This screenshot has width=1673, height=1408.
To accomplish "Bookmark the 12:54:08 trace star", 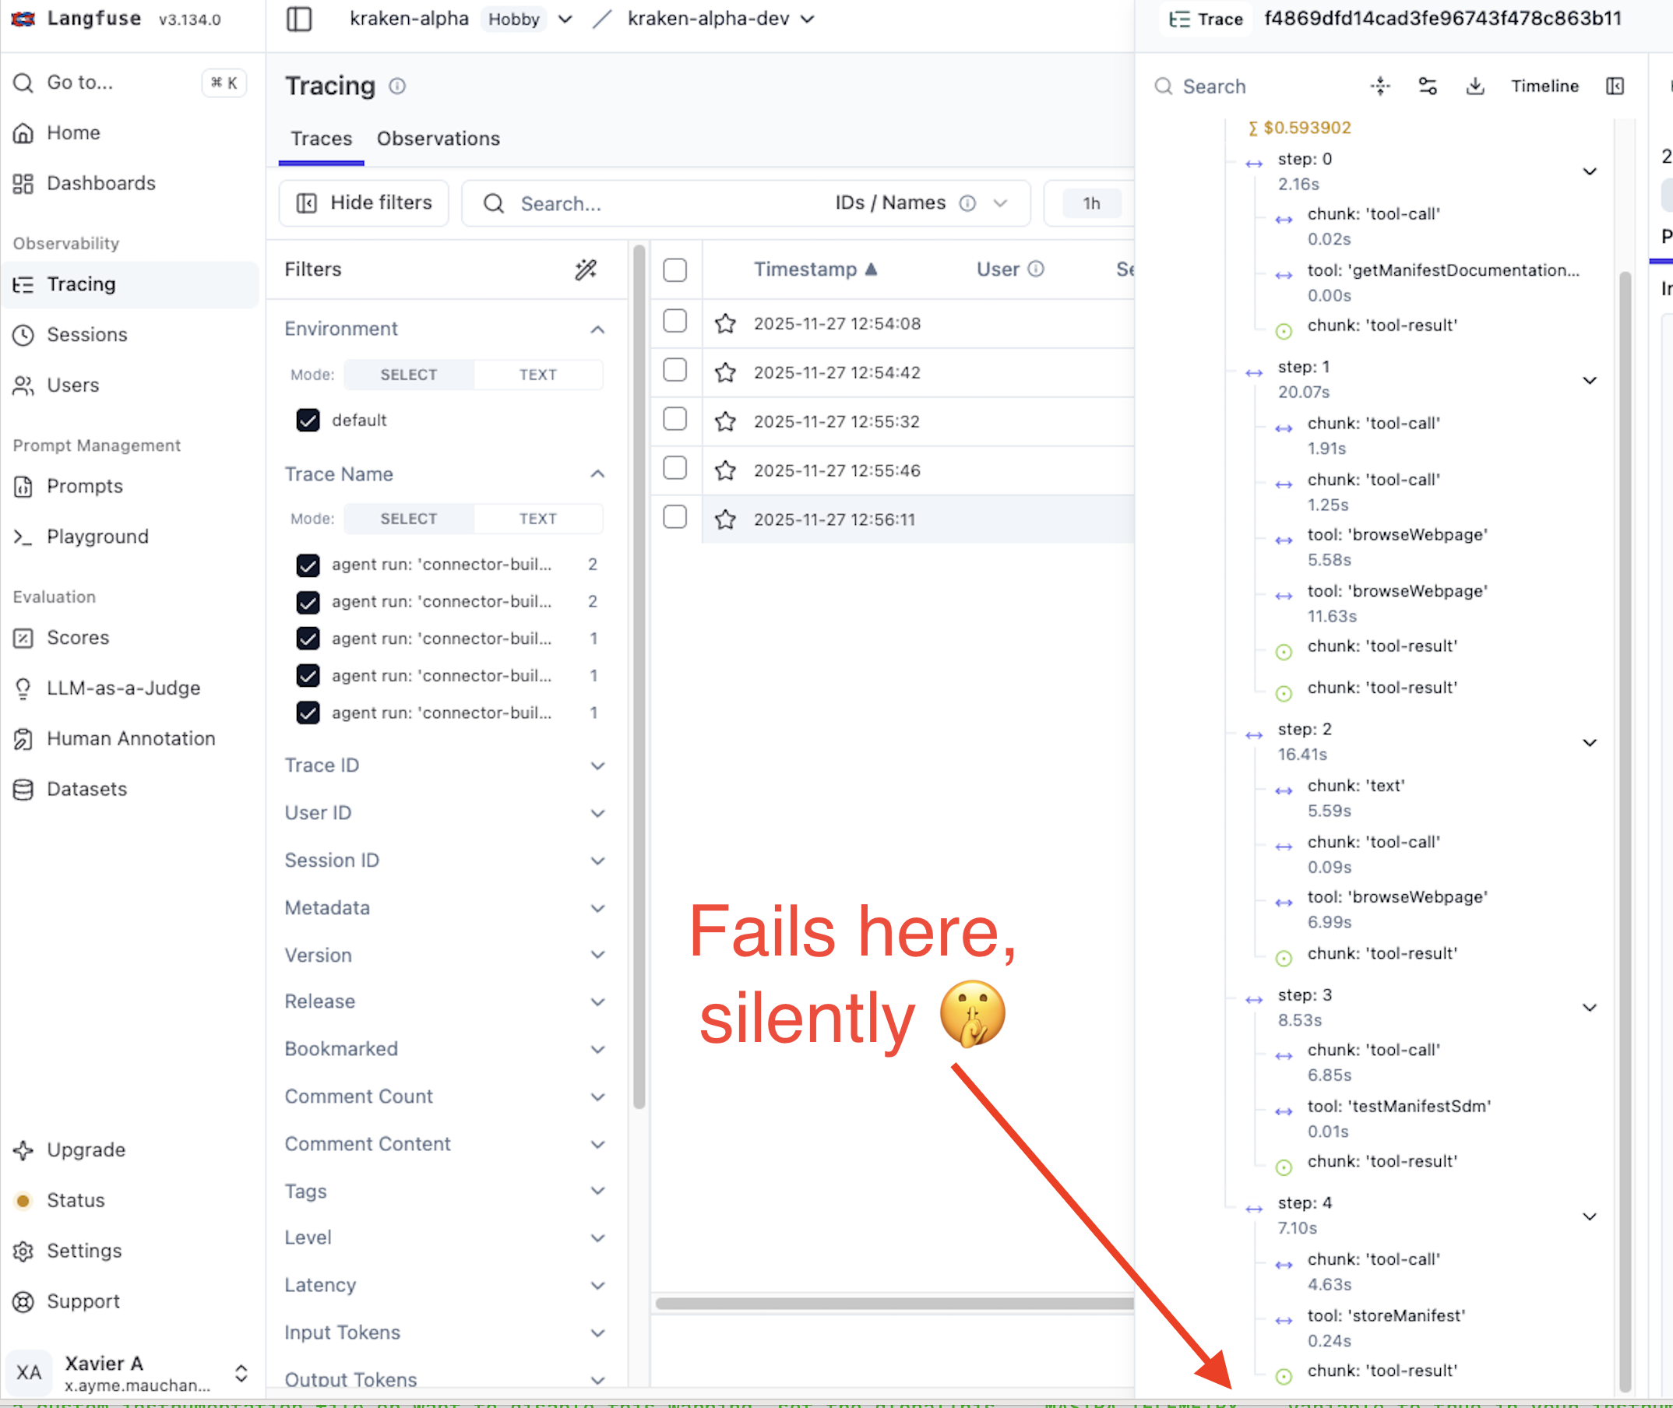I will point(725,323).
